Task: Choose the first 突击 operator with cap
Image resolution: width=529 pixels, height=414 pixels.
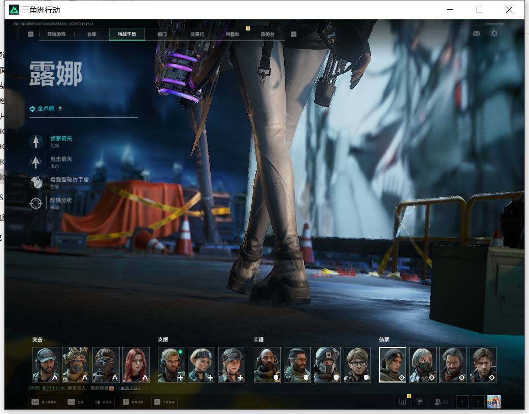Action: pos(46,365)
